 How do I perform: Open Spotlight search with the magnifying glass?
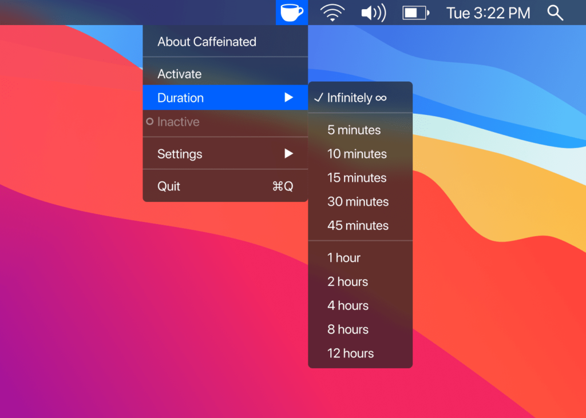[555, 12]
